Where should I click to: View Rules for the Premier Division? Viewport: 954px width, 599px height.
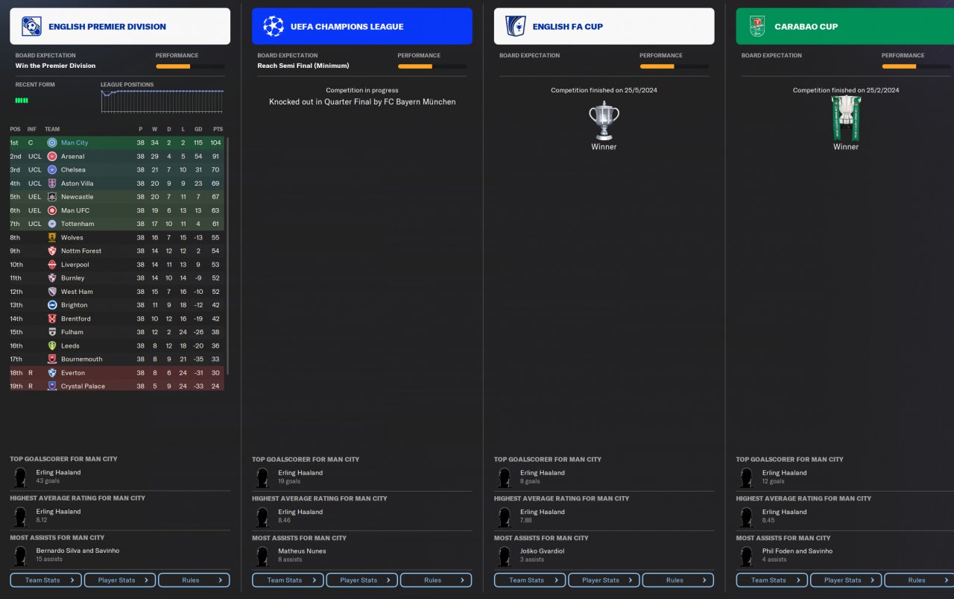pyautogui.click(x=194, y=580)
